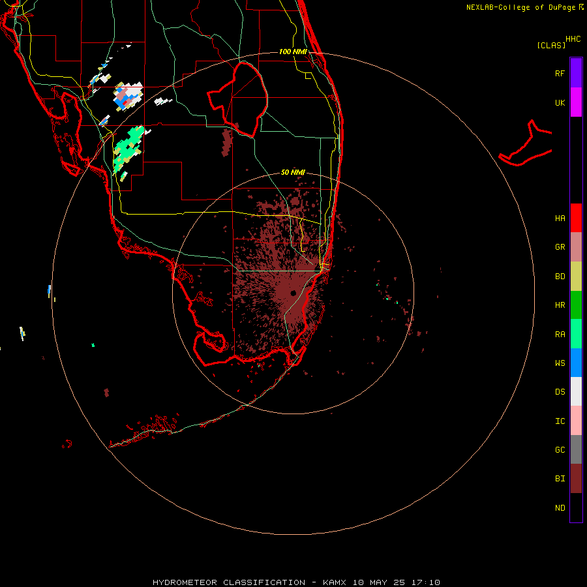
Task: Click the HR dark green legend swatch
Action: 576,305
